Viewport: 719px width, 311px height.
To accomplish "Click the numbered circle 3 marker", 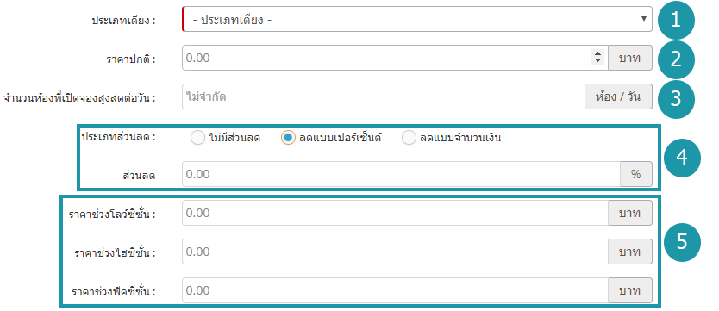I will click(676, 98).
